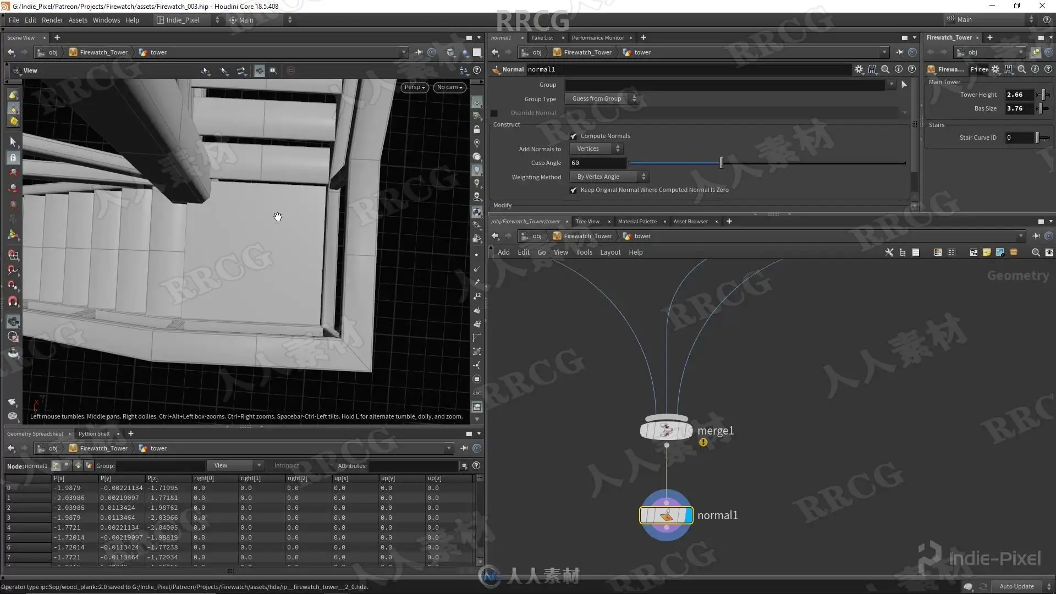
Task: Enable the Override Normal toggle
Action: click(494, 113)
